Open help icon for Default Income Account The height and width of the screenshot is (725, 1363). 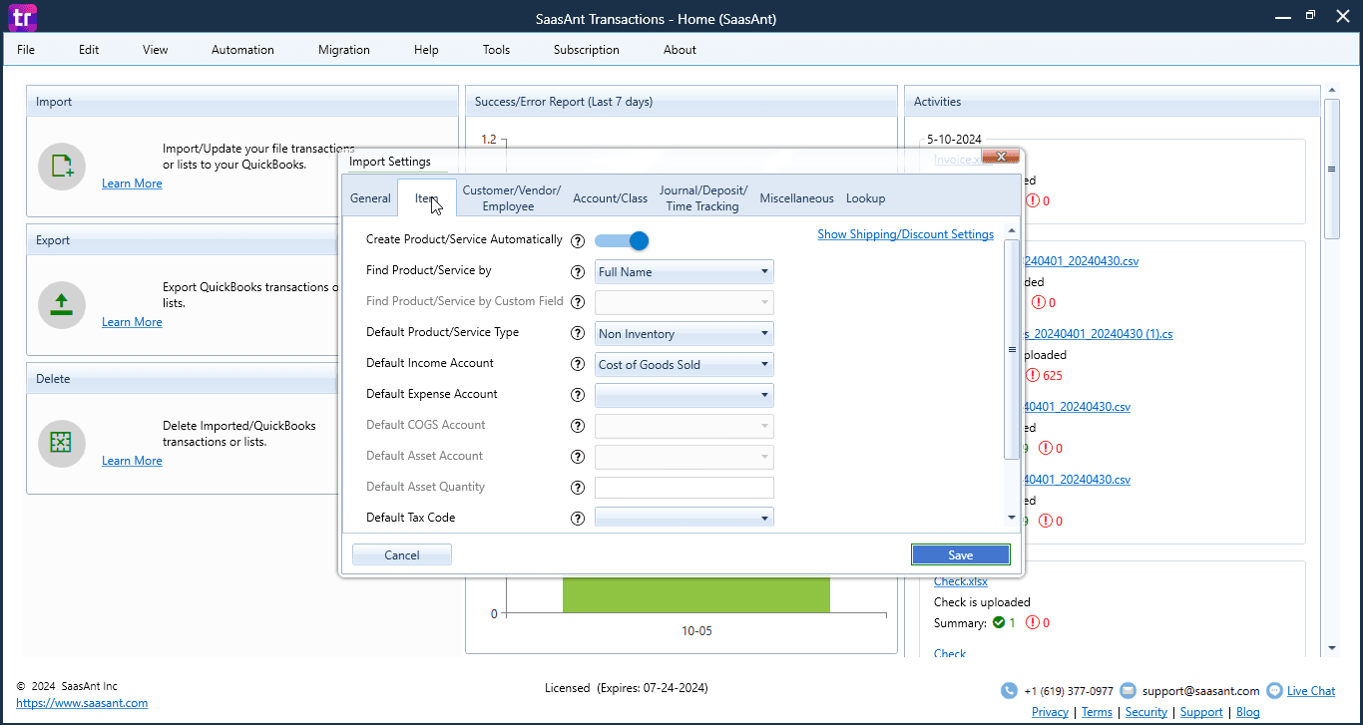(577, 364)
